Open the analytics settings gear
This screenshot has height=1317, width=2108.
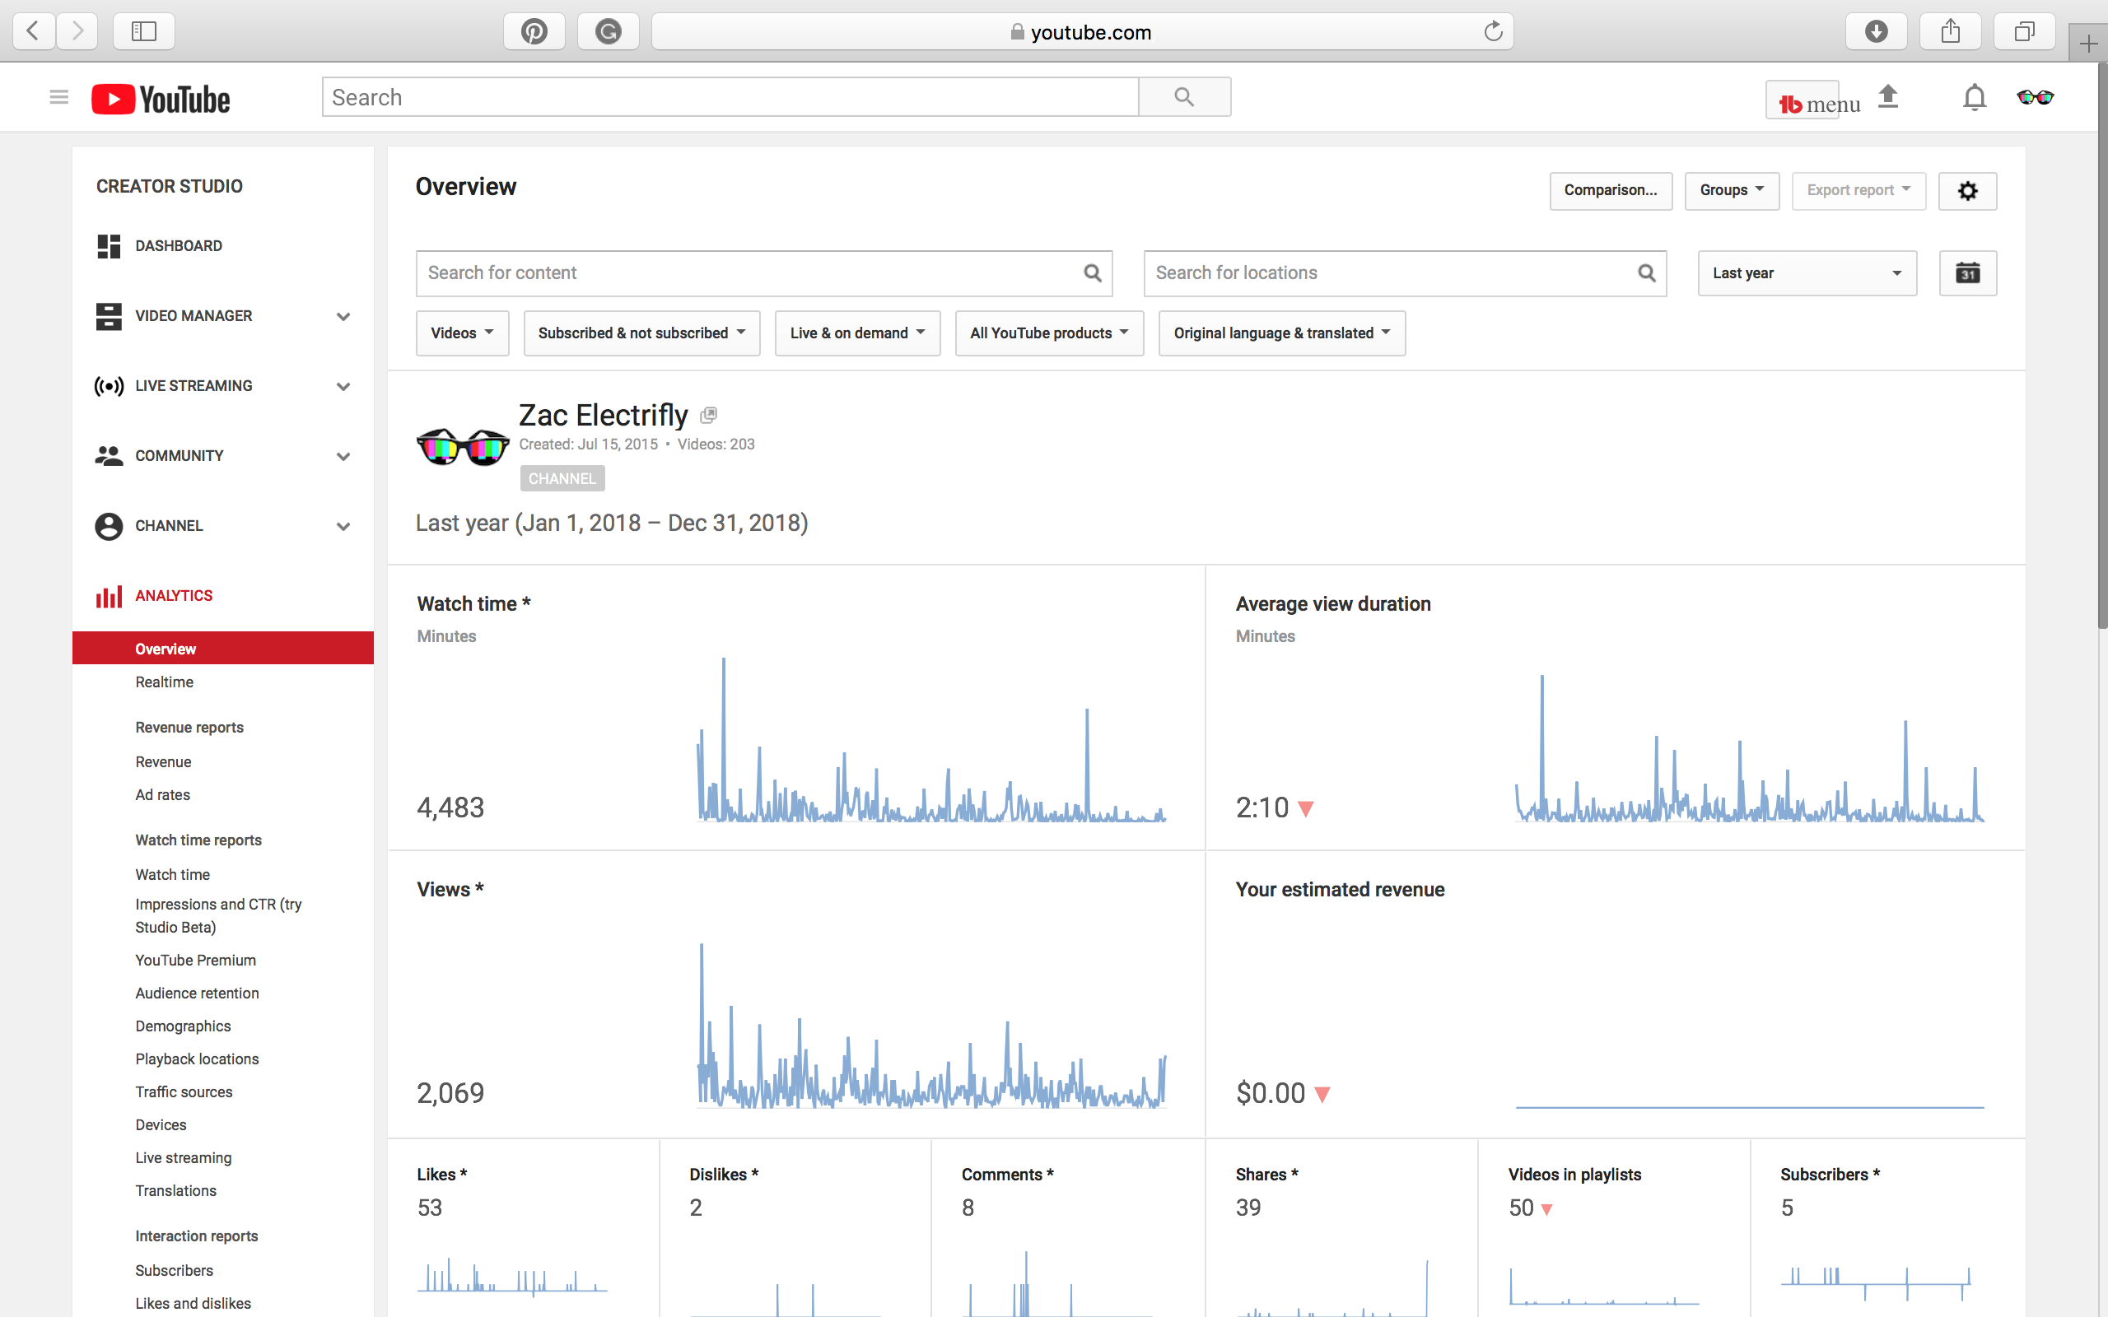pyautogui.click(x=1967, y=191)
